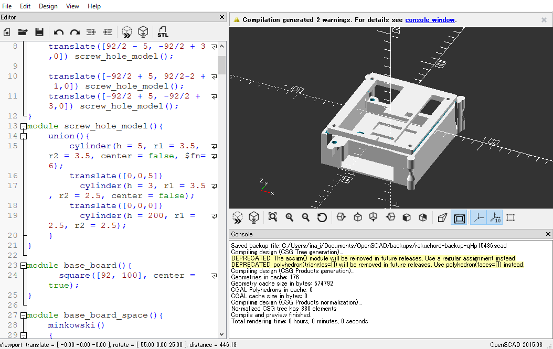Toggle Orthogonal projection
The width and height of the screenshot is (553, 349).
pos(459,218)
